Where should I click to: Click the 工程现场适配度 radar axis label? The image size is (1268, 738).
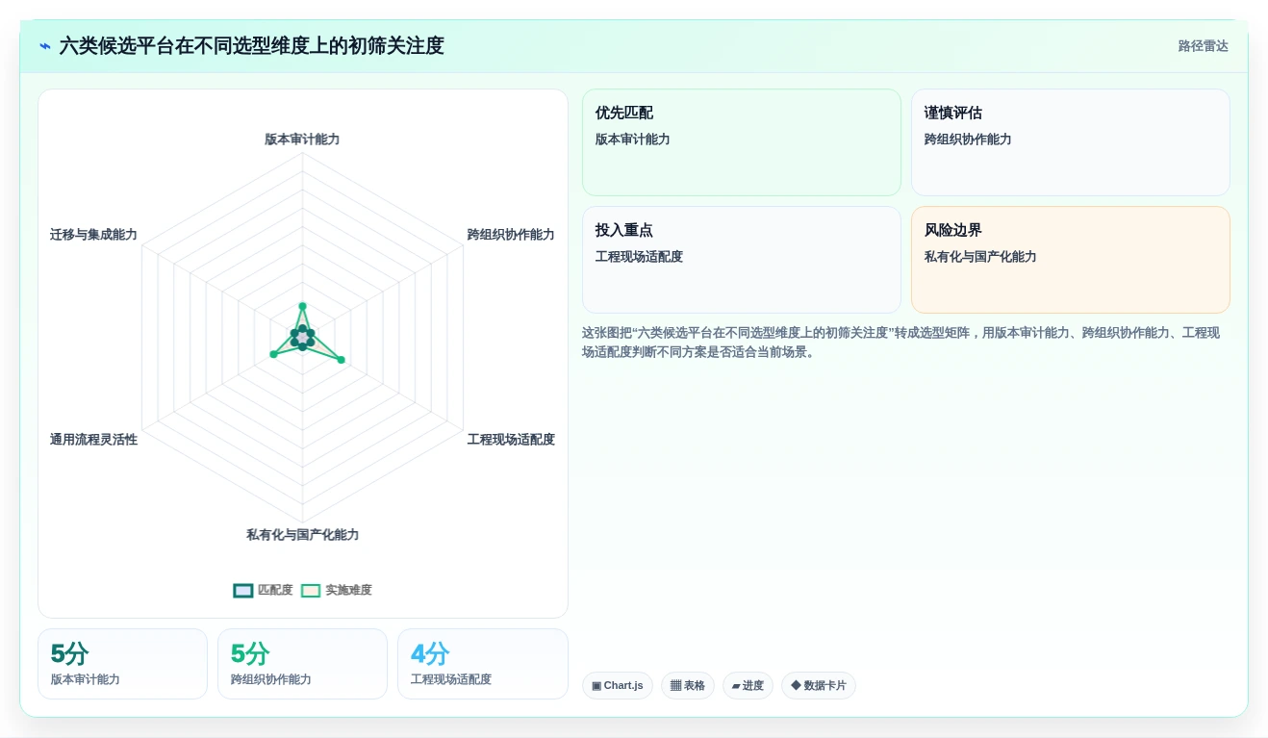511,440
